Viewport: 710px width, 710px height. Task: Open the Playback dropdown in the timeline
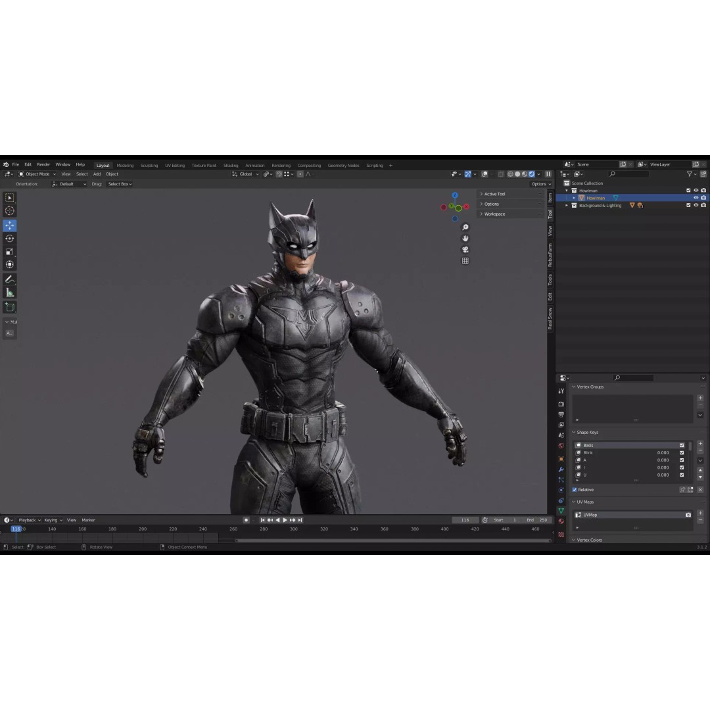30,520
